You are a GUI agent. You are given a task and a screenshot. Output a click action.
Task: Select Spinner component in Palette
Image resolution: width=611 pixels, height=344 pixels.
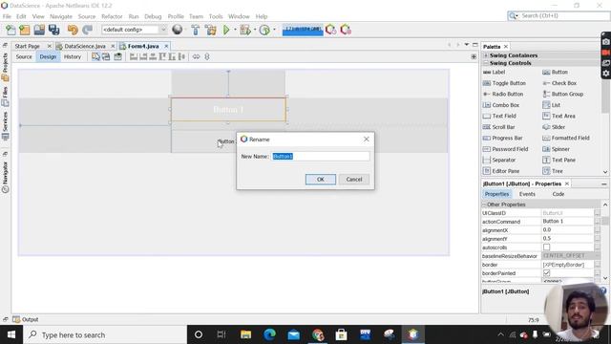coord(556,149)
